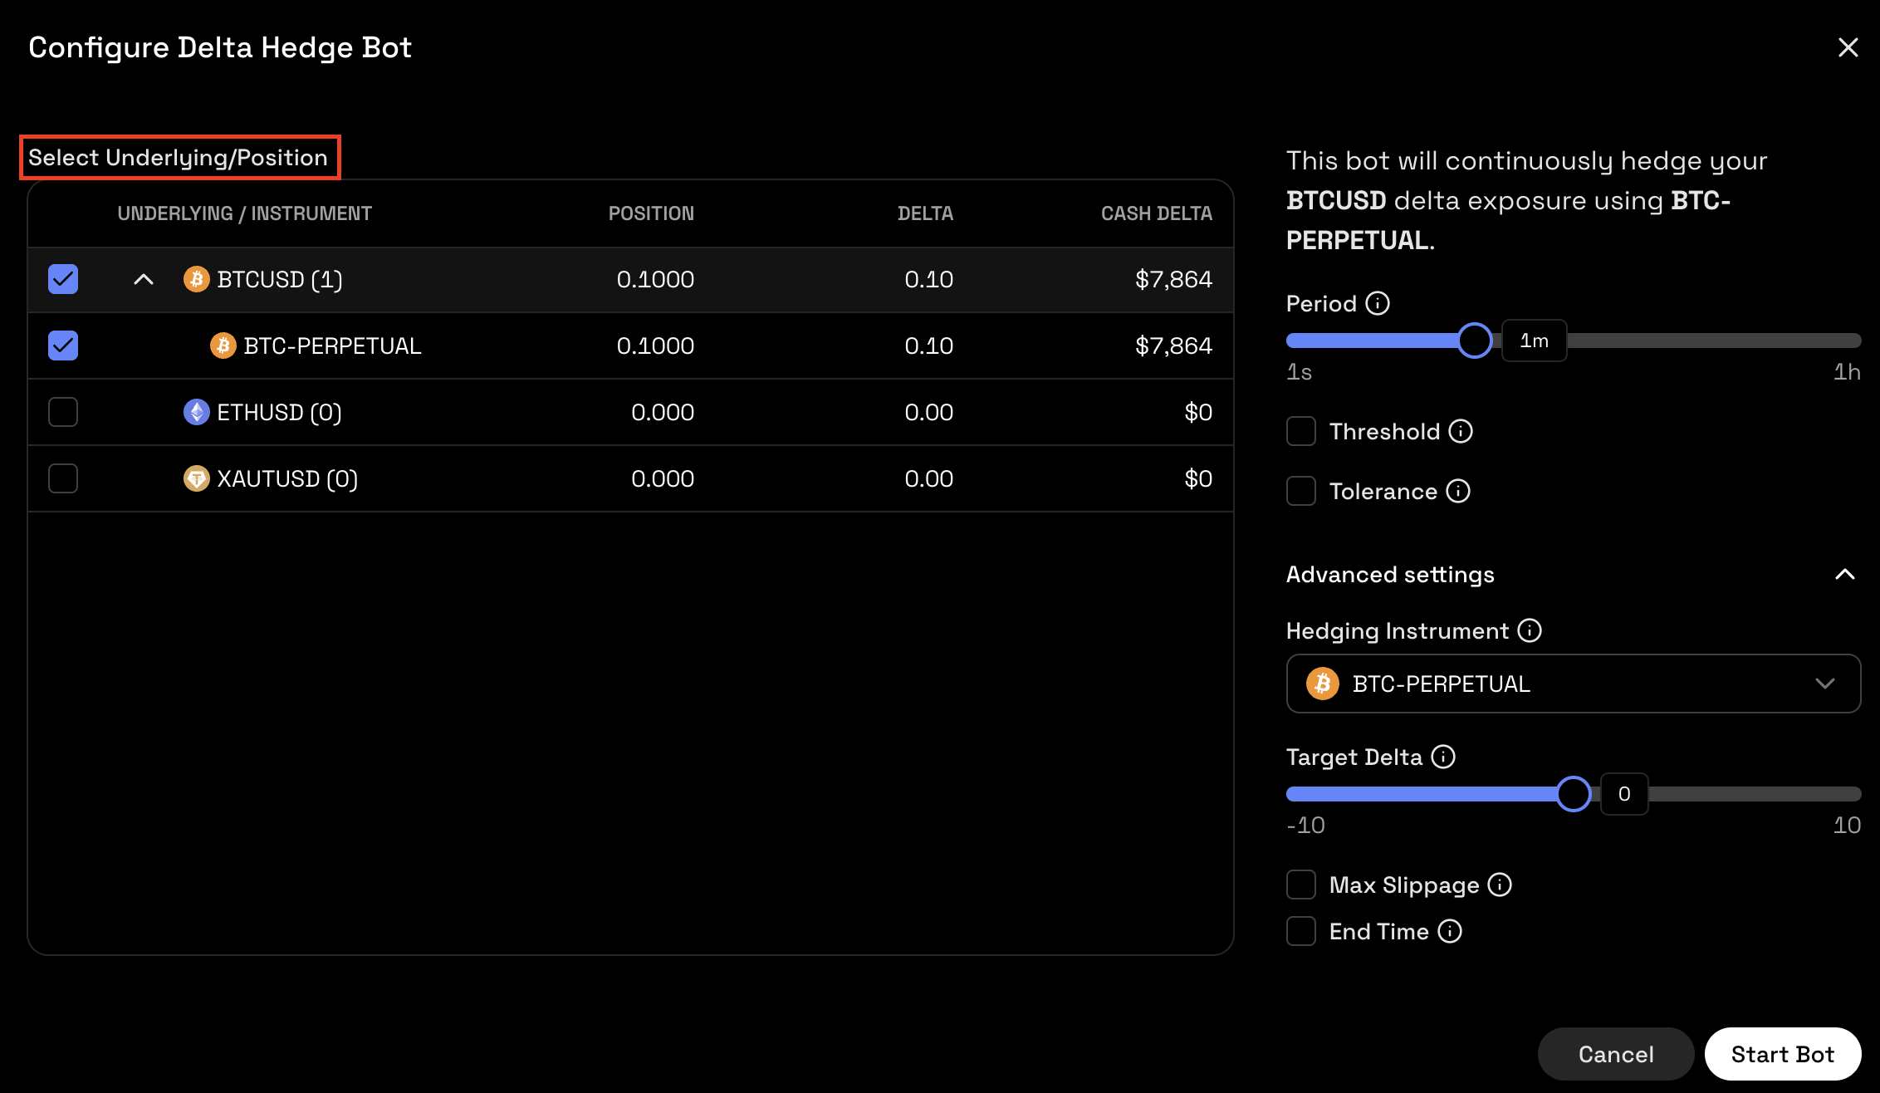This screenshot has height=1093, width=1880.
Task: Click the POSITION column header
Action: point(651,213)
